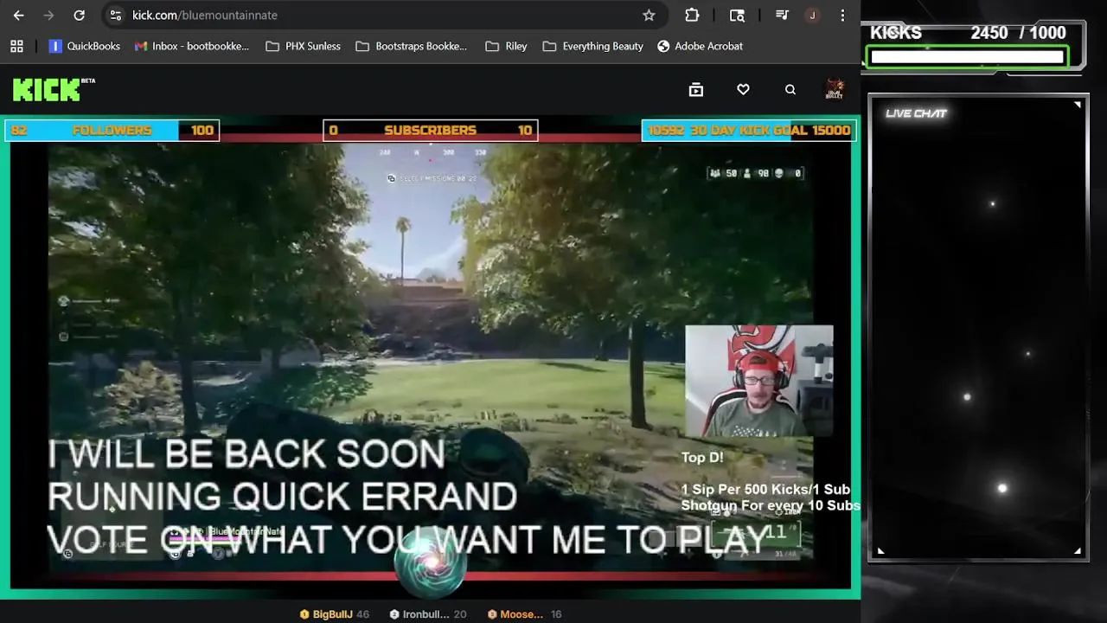Open Kick following heart icon
Viewport: 1107px width, 623px height.
[x=743, y=89]
